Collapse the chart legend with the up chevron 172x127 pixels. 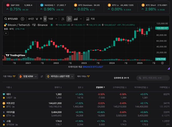coord(6,33)
